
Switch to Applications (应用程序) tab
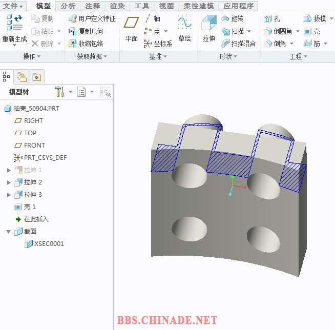coord(238,6)
